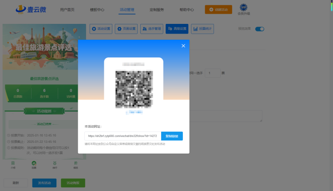Click the 本活动网址 label
The height and width of the screenshot is (191, 333).
(93, 126)
